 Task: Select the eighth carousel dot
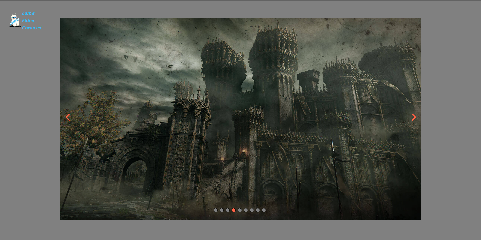tap(258, 210)
